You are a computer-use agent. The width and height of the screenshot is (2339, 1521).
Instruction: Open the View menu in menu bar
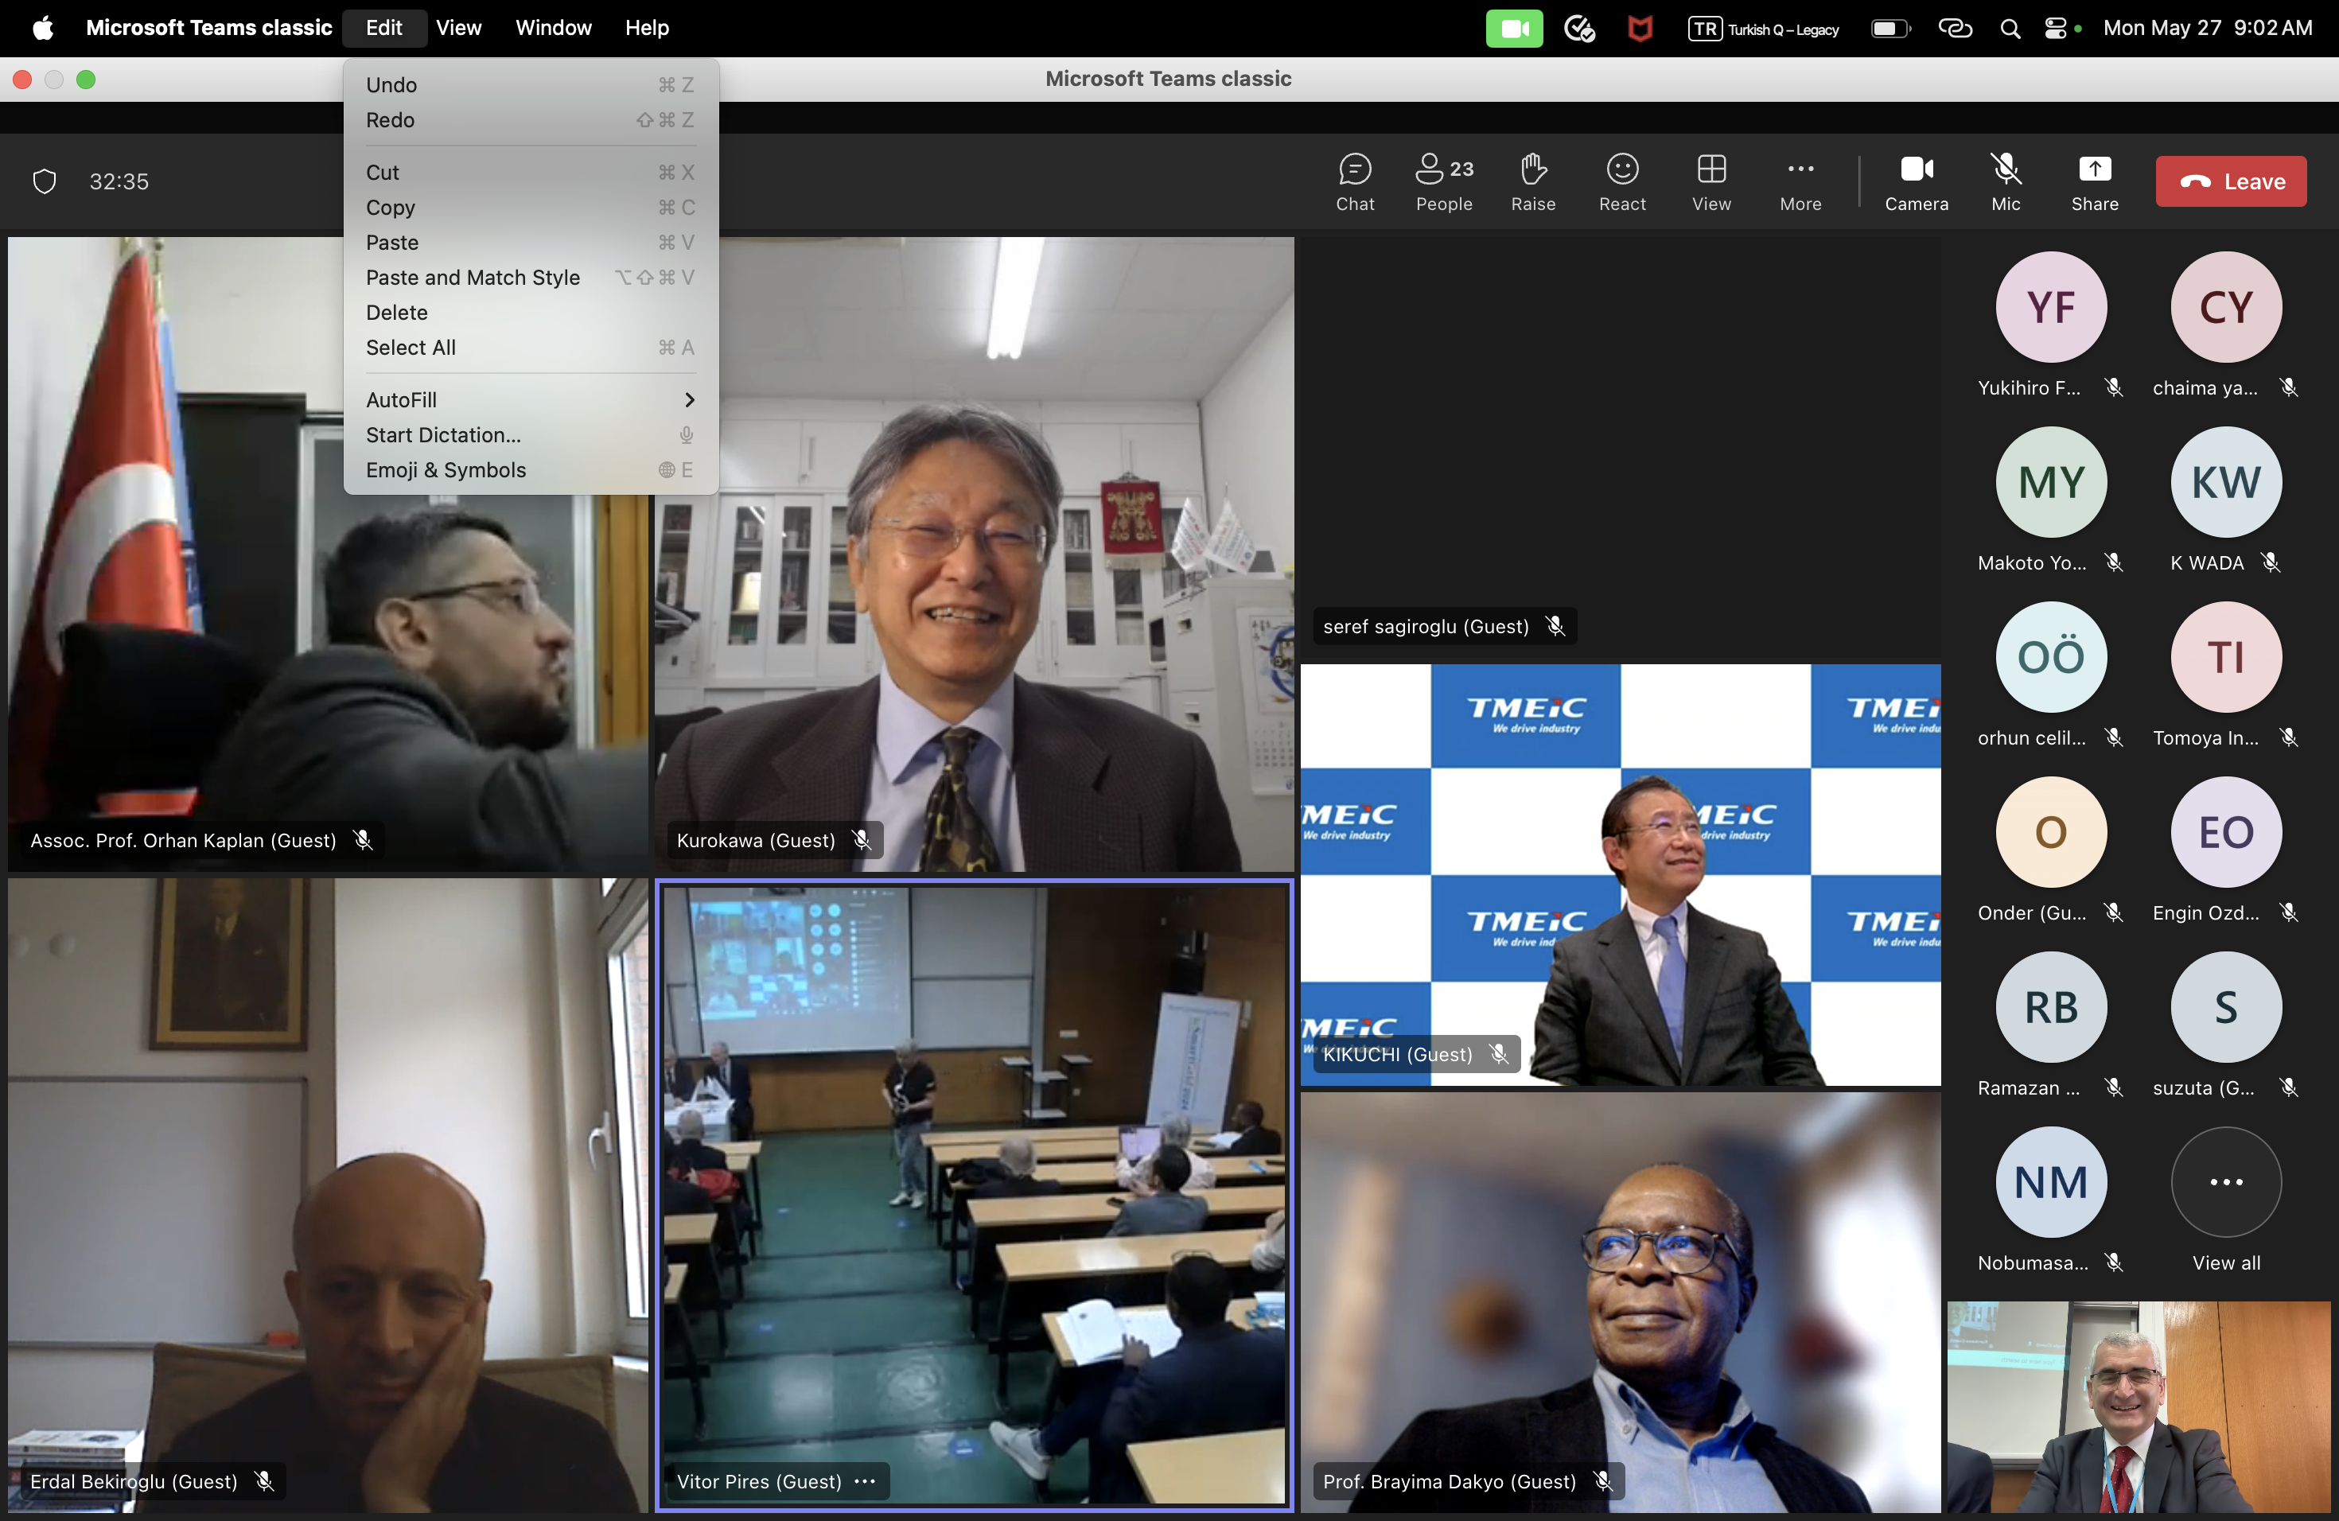(x=458, y=28)
